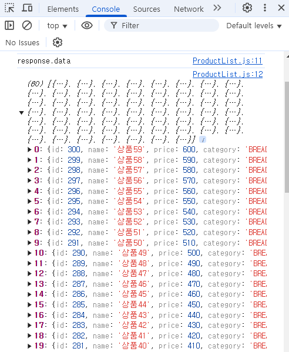Expand array item 14 with id 286
Image resolution: width=289 pixels, height=352 pixels.
(29, 294)
